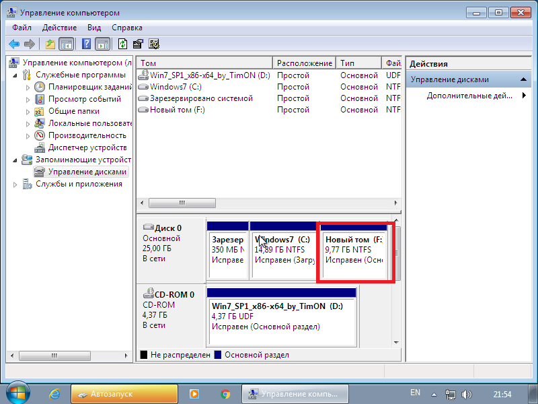Launch Internet Explorer from the taskbar
This screenshot has width=538, height=404.
54,394
